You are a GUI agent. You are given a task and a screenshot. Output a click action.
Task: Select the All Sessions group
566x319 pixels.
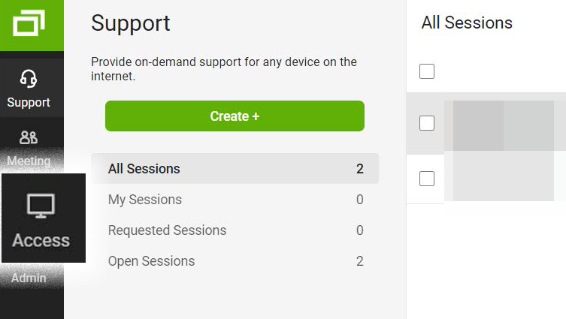point(144,169)
